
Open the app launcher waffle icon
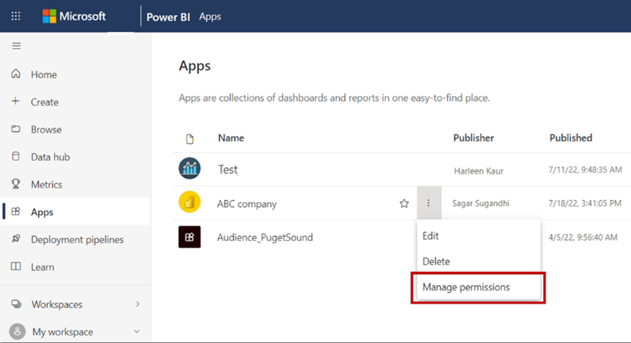click(16, 16)
